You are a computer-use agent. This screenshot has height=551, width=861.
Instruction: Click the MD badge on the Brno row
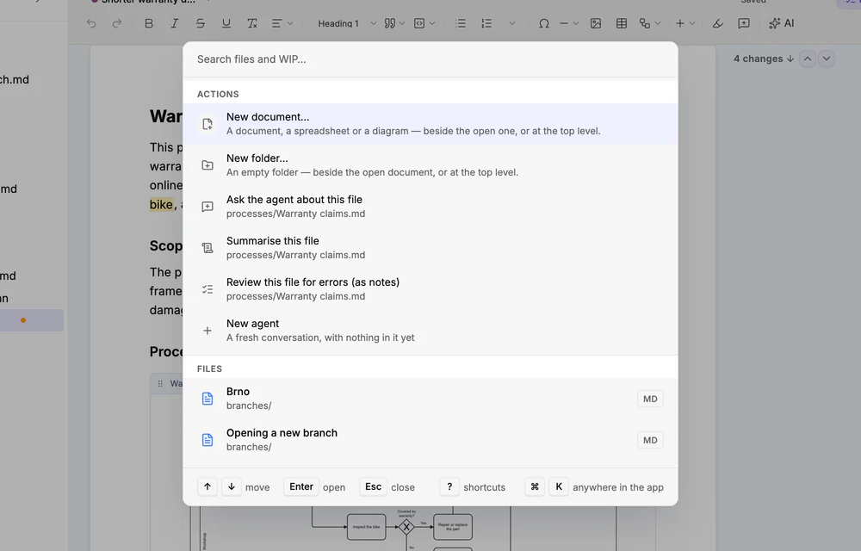650,399
